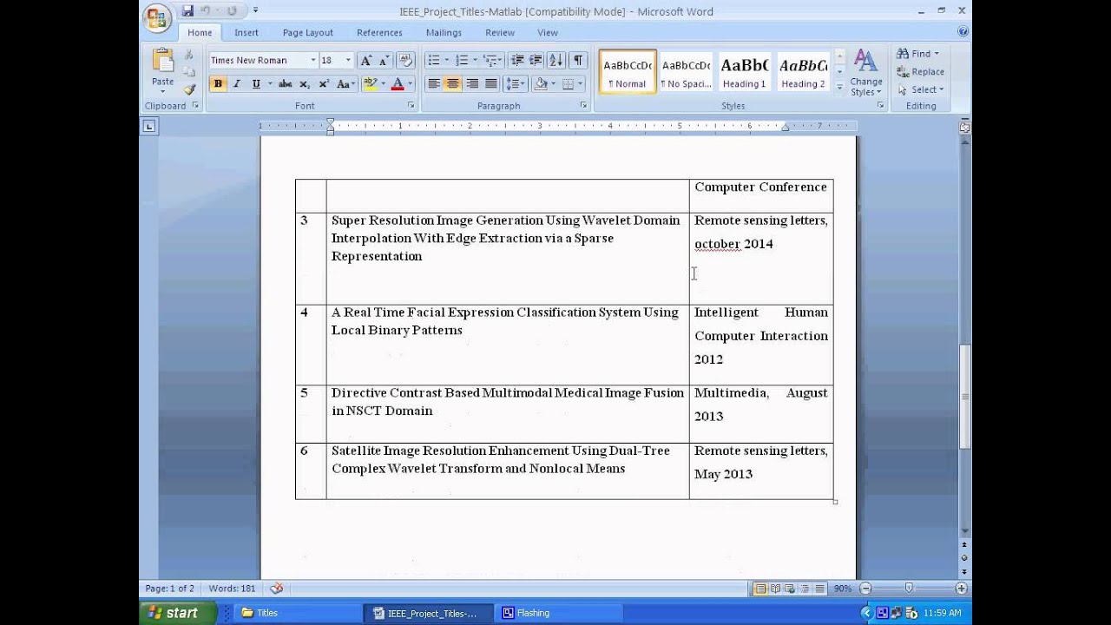Apply the No Spacing style

[686, 72]
